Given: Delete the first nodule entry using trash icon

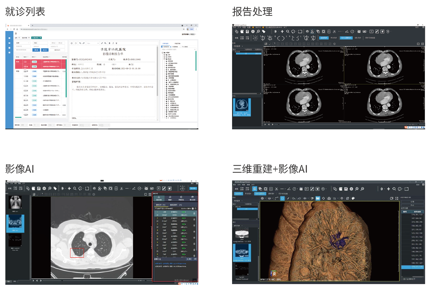Looking at the screenshot, I should [x=194, y=214].
